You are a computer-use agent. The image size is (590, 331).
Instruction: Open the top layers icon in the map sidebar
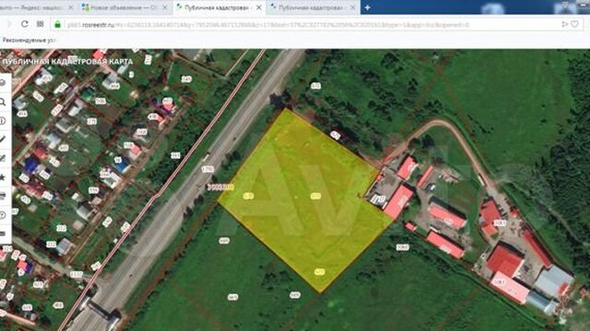pos(3,83)
